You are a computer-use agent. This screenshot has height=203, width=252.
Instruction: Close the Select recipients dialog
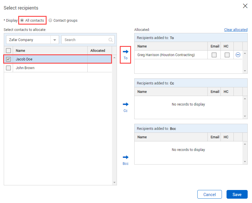click(245, 6)
